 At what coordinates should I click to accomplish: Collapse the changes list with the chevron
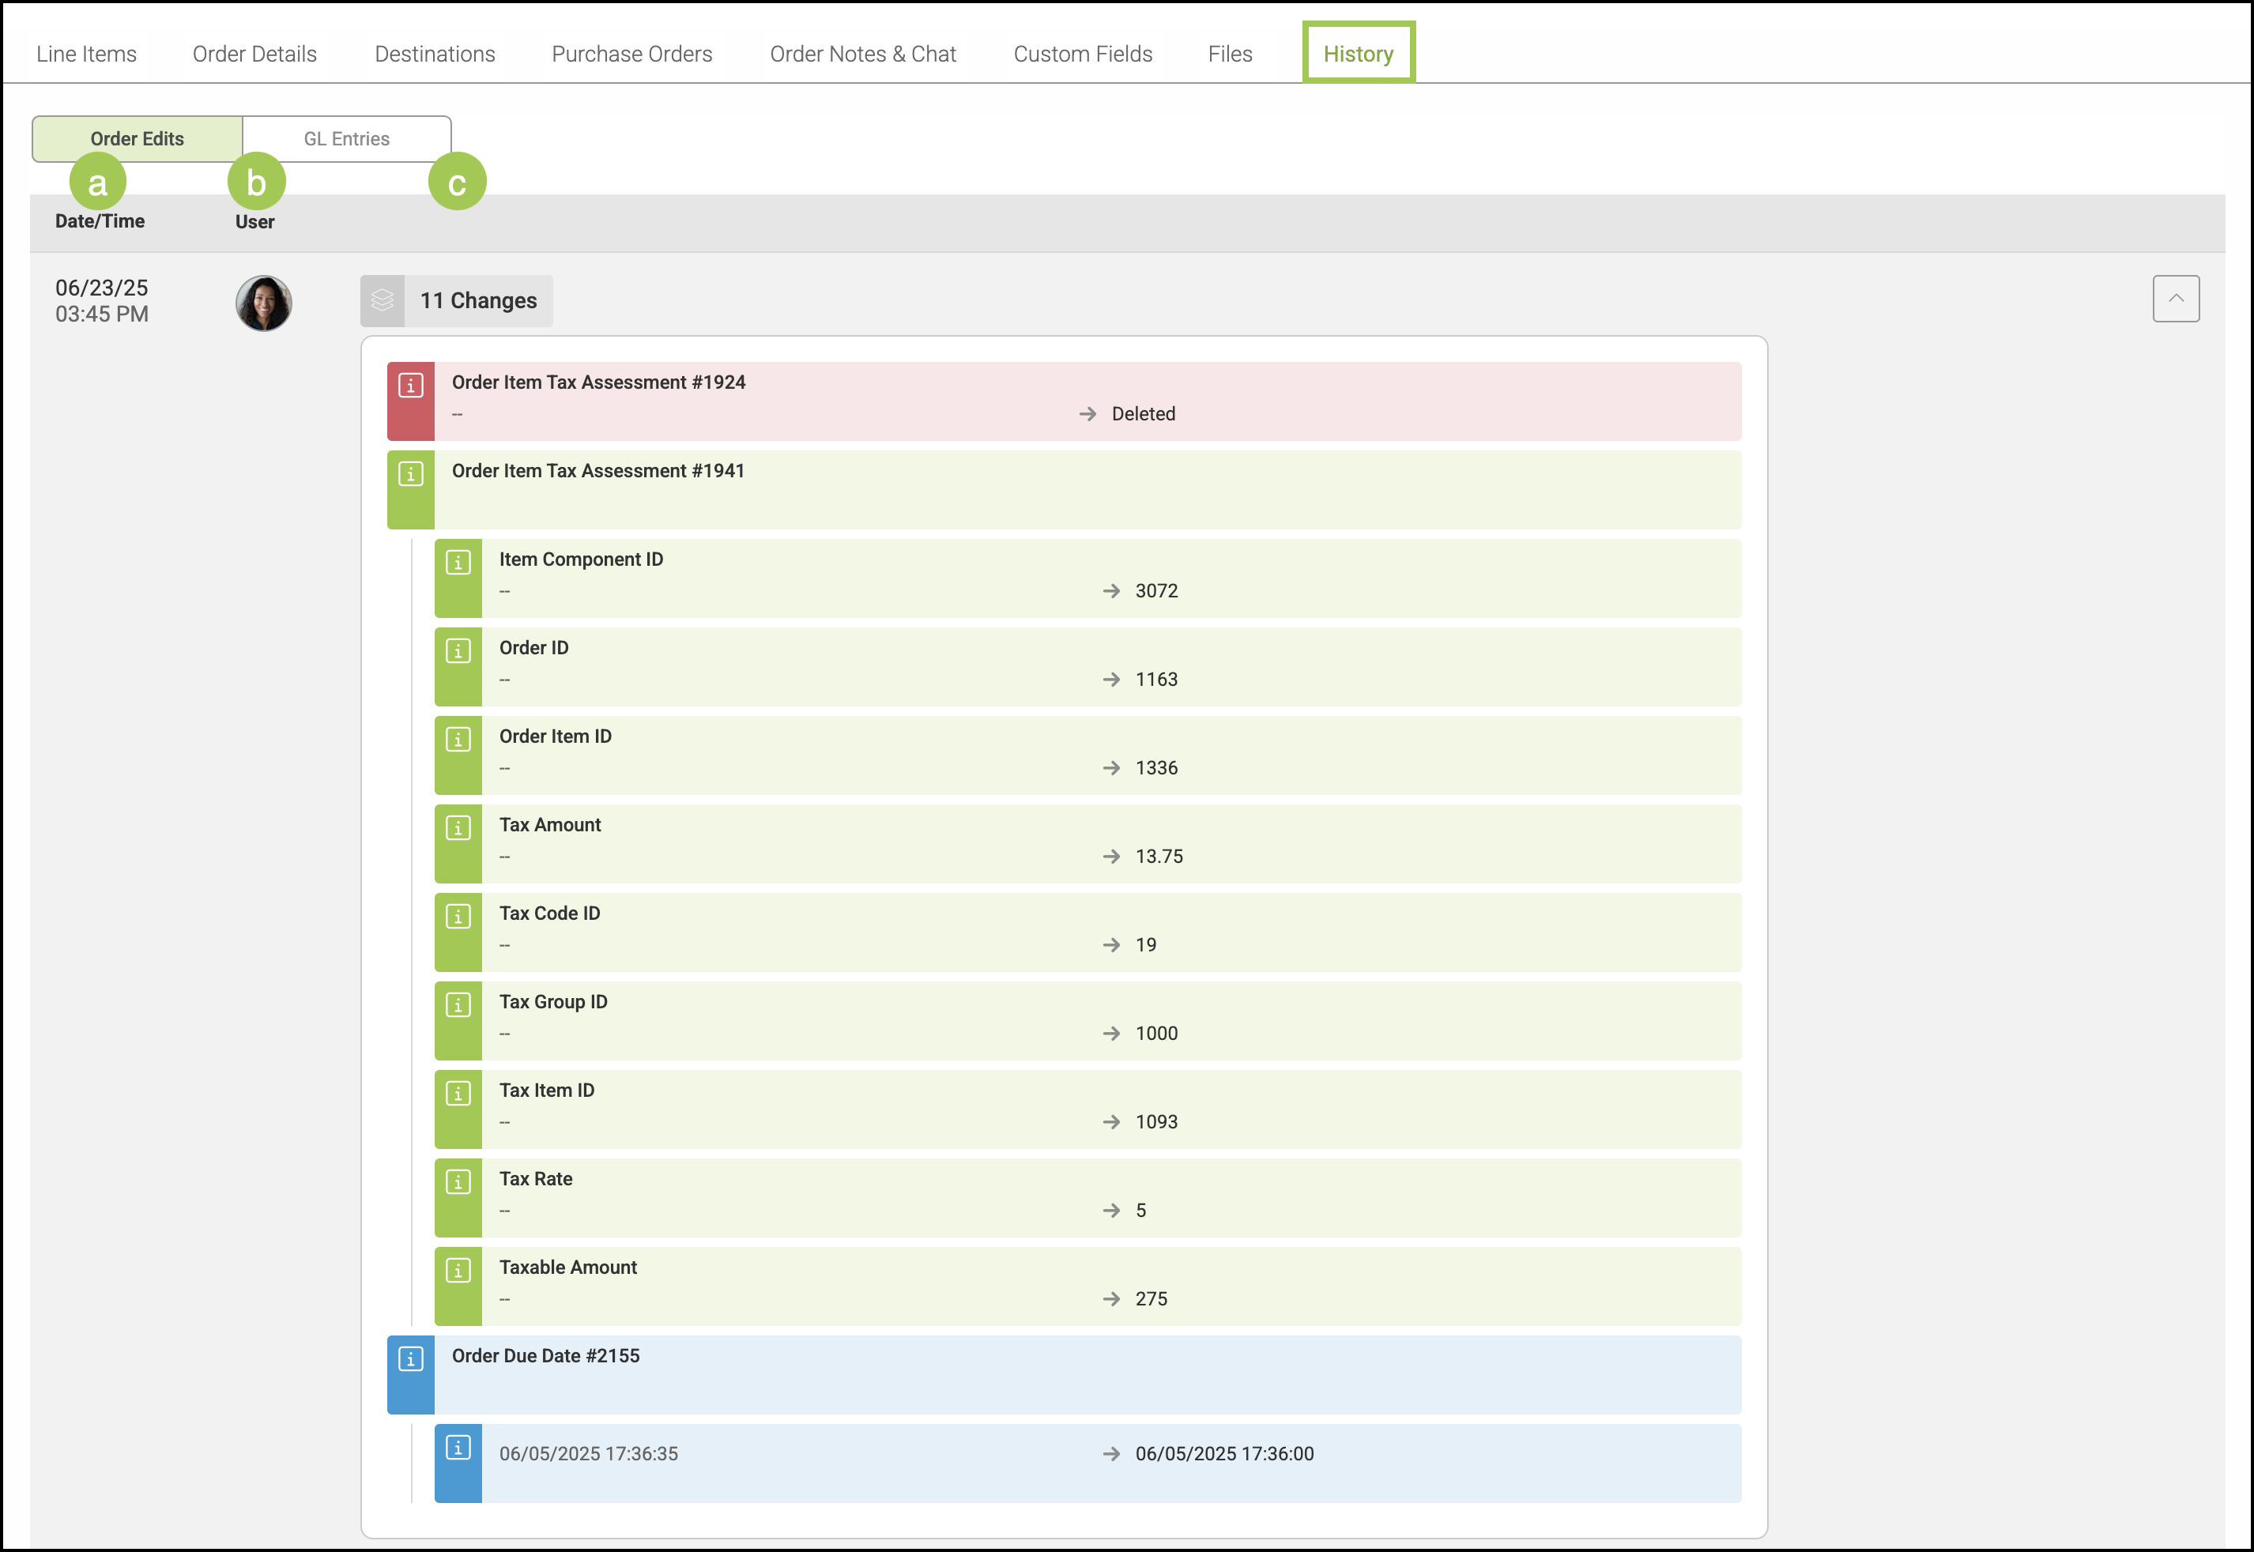(x=2175, y=299)
